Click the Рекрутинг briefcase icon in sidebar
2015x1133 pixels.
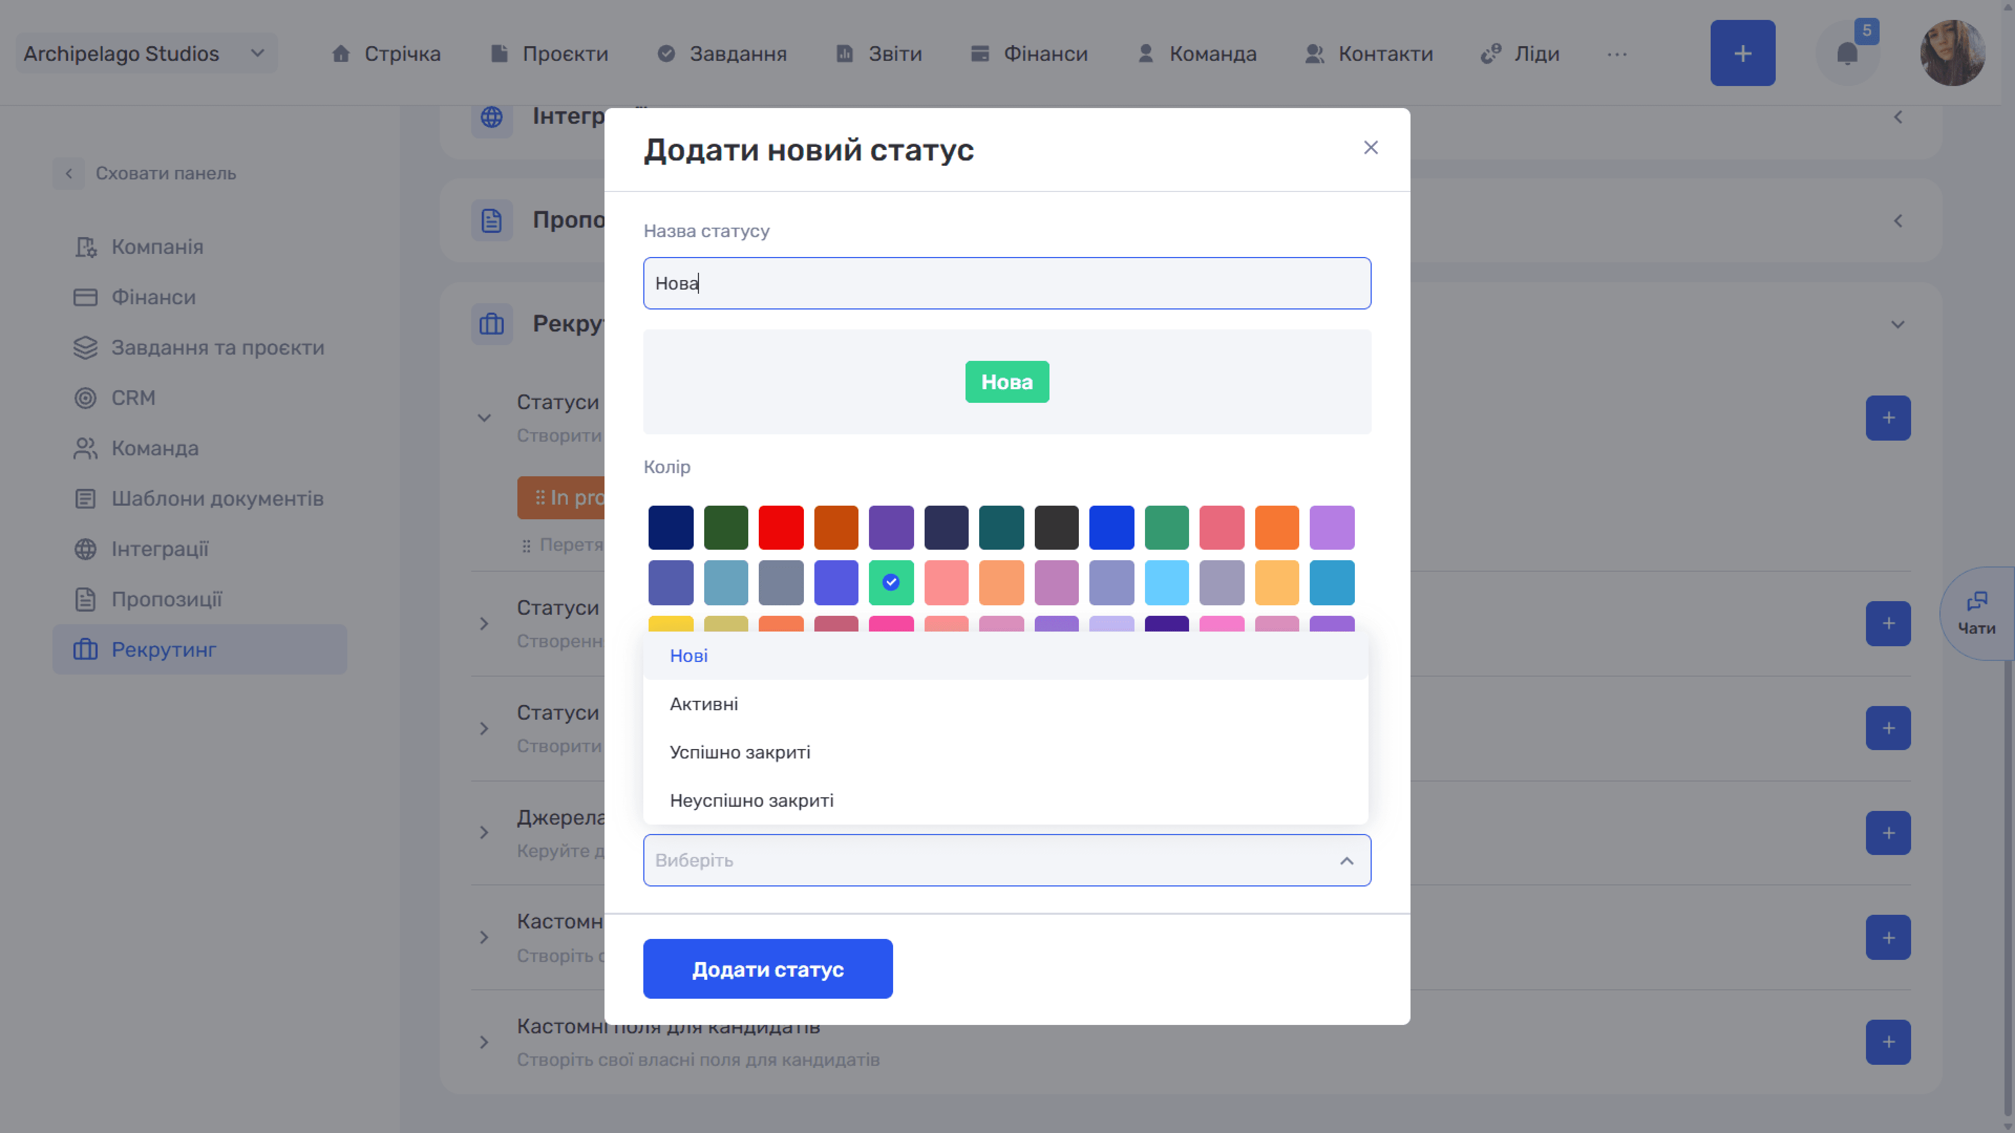[85, 650]
